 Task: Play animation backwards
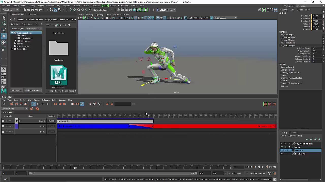click(x=259, y=167)
